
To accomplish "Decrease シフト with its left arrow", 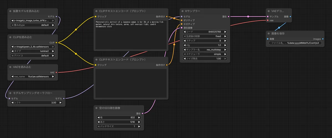I will 13,102.
